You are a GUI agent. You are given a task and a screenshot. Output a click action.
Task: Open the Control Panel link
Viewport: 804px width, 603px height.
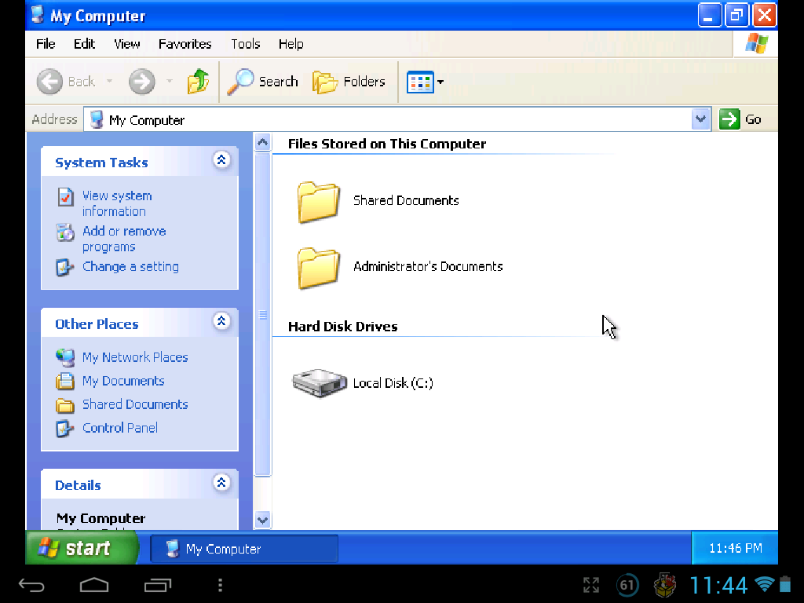[x=120, y=428]
